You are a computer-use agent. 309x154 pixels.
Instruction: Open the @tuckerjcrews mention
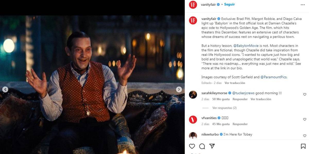pos(243,93)
